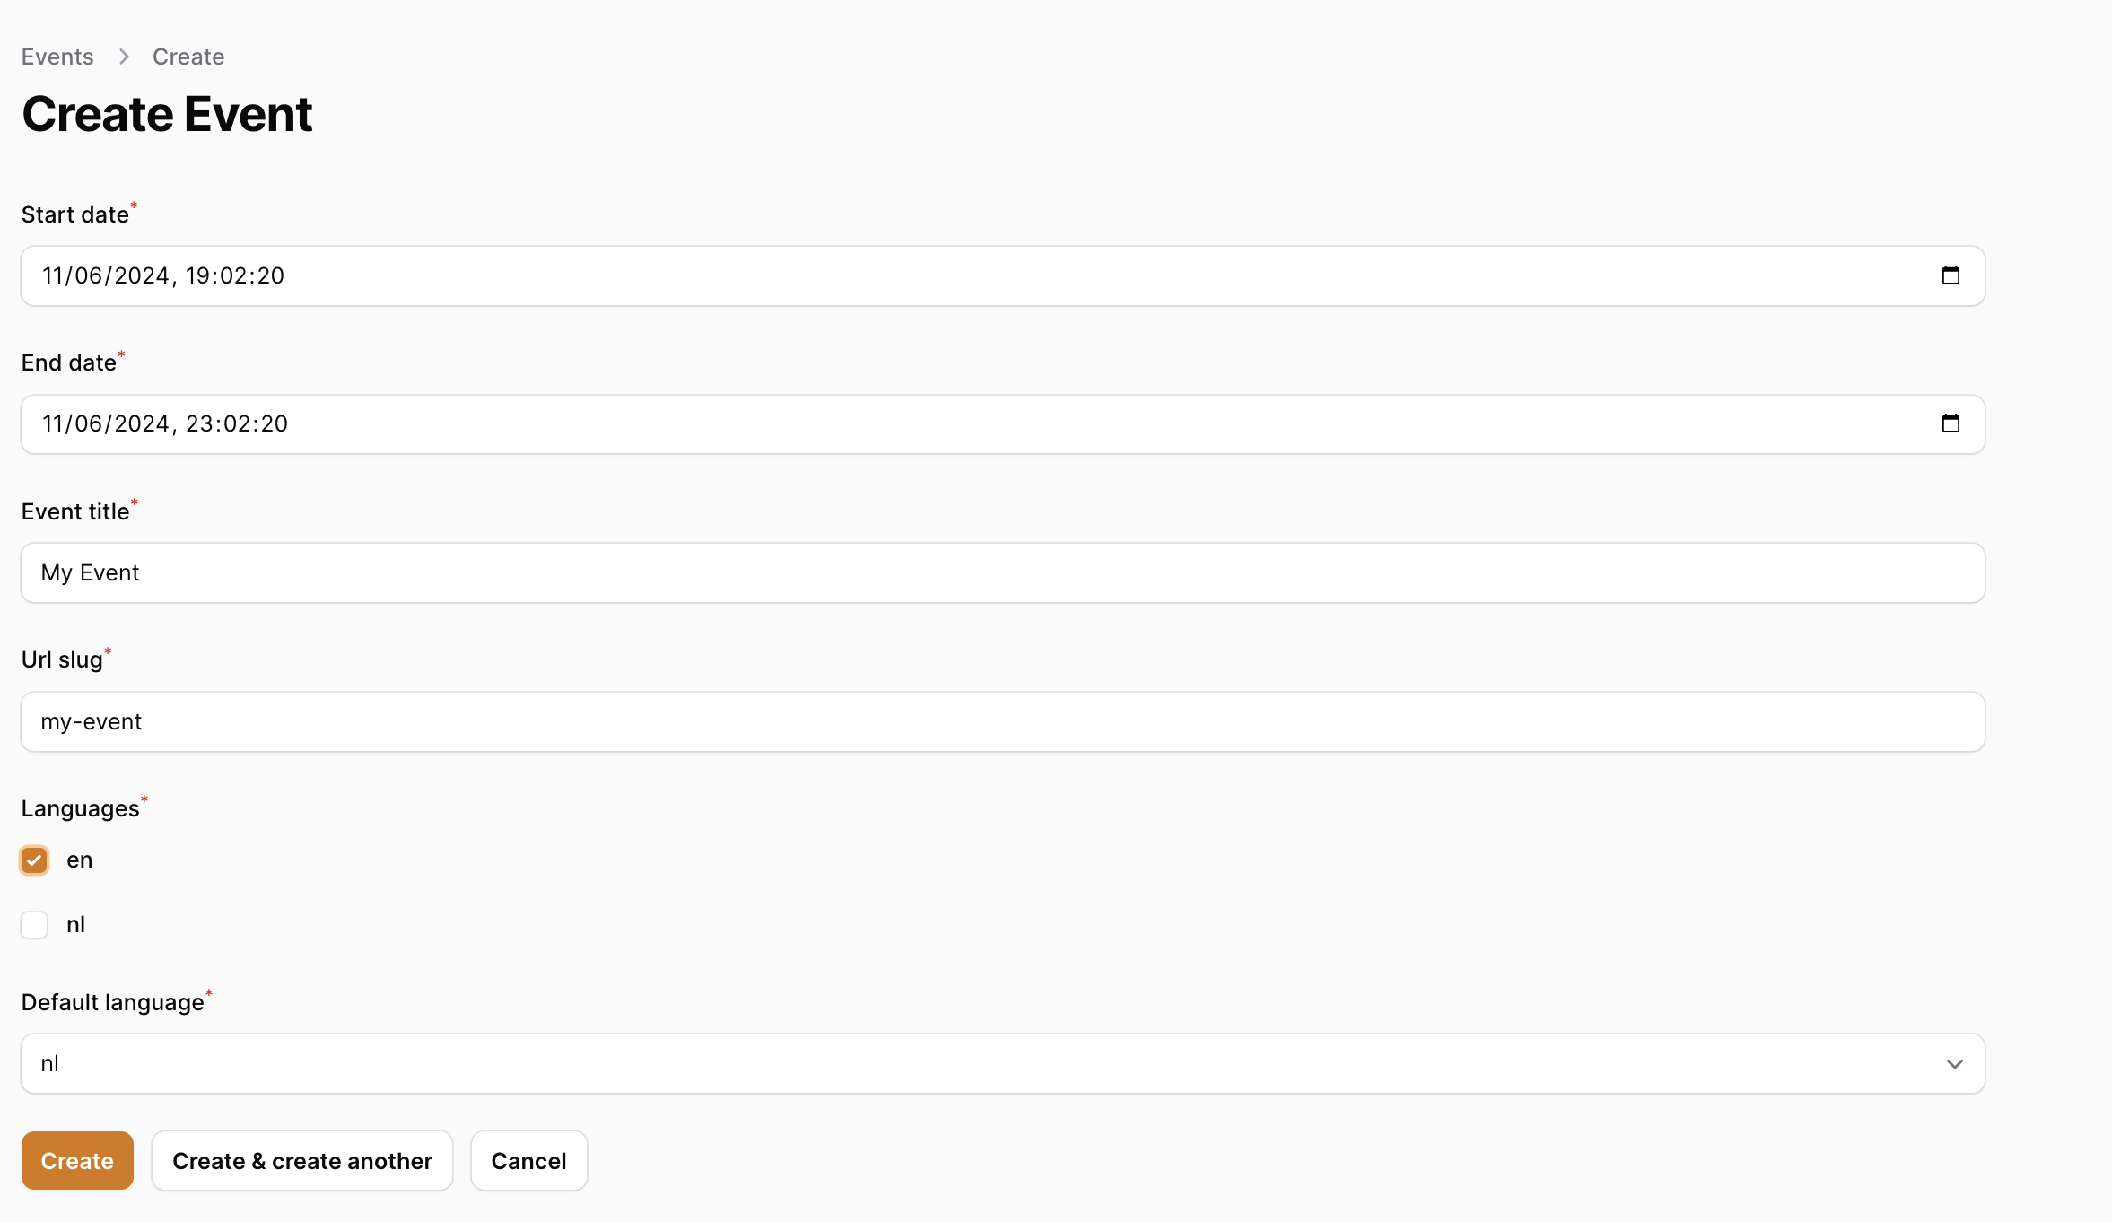Click the Url slug field label
Screen dimensions: 2112x1222
pos(62,659)
